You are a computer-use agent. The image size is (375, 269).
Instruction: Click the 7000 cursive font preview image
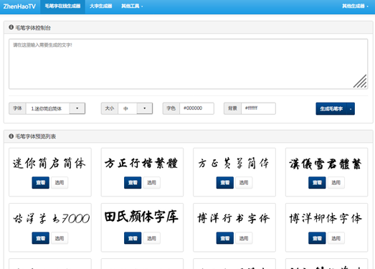[51, 219]
